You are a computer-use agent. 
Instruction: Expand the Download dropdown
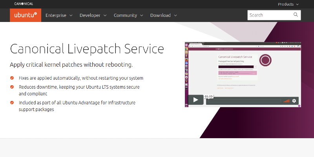pyautogui.click(x=163, y=15)
